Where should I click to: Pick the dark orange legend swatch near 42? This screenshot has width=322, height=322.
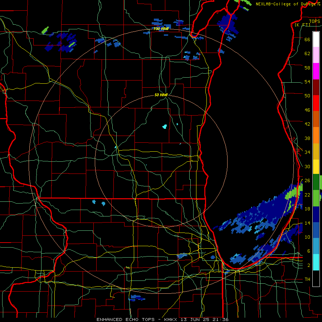click(316, 119)
